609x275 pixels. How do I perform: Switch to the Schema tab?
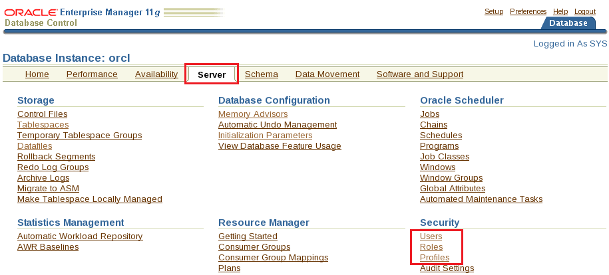pos(262,74)
